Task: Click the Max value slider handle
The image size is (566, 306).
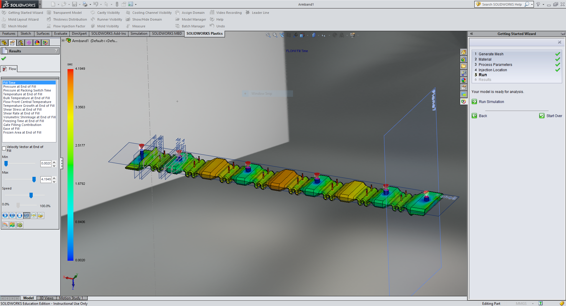Action: point(34,179)
